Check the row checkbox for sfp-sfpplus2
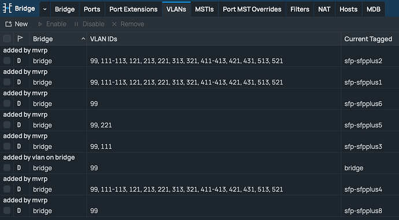 tap(7, 61)
